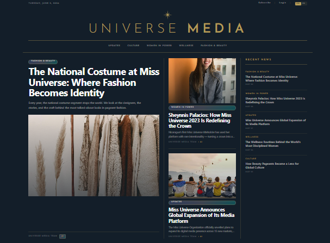Click Fashion & Beauty tag above featured headline
Image resolution: width=330 pixels, height=243 pixels.
pos(43,61)
